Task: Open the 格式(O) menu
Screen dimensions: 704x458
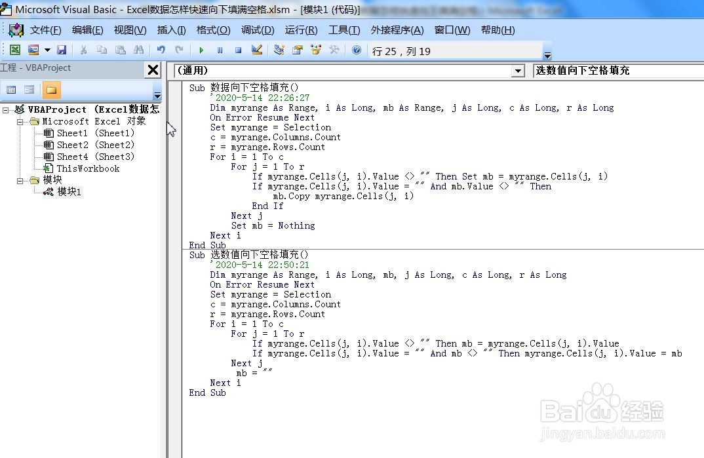Action: tap(213, 30)
